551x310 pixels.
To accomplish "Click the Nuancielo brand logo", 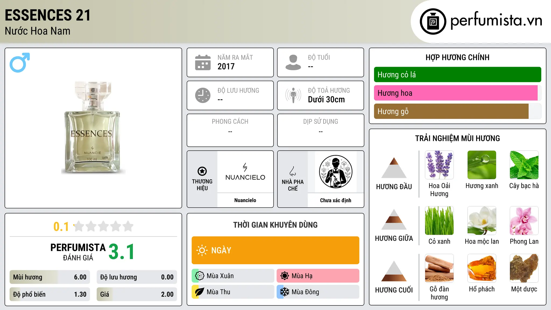I will [245, 172].
